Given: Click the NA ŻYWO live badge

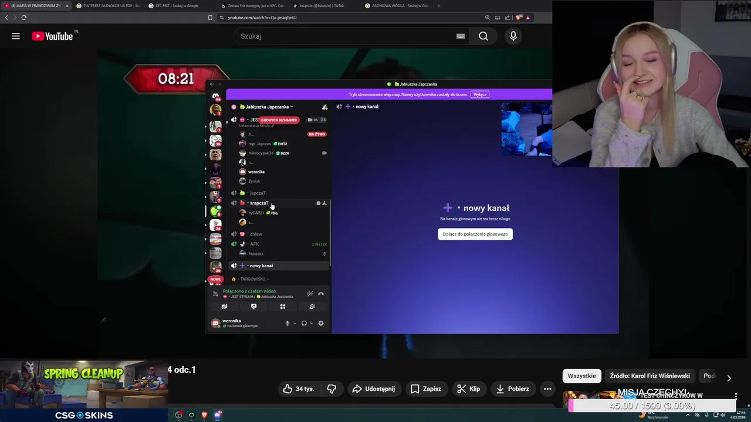Looking at the screenshot, I should click(317, 134).
